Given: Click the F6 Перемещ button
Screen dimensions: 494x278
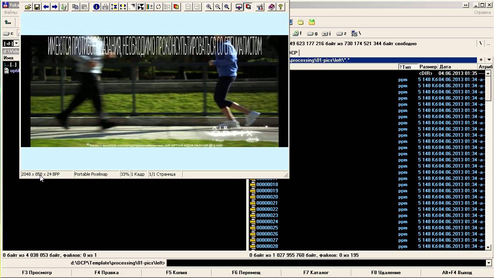Looking at the screenshot, I should click(246, 273).
